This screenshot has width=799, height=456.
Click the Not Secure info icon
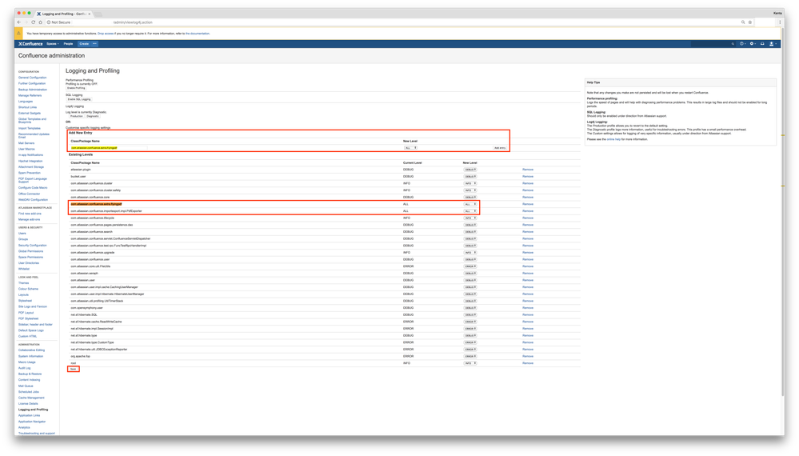49,22
